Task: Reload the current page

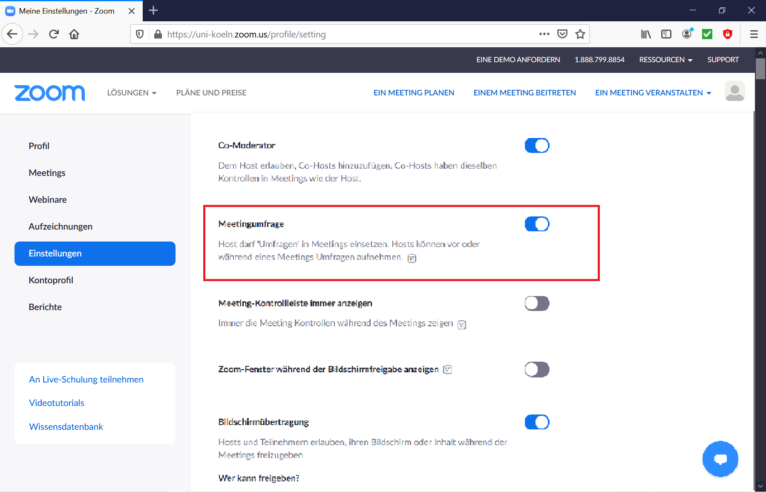Action: [54, 34]
